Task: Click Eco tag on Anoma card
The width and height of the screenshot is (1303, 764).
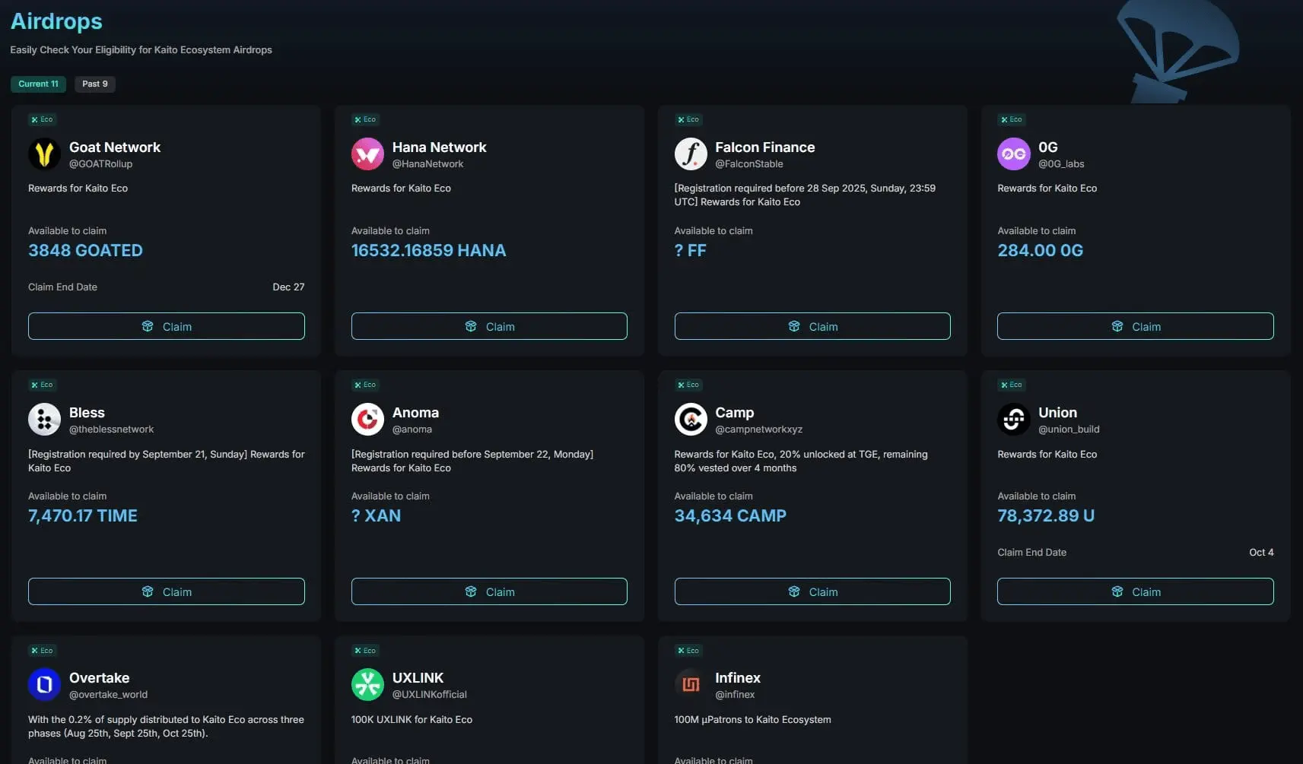Action: pos(365,385)
